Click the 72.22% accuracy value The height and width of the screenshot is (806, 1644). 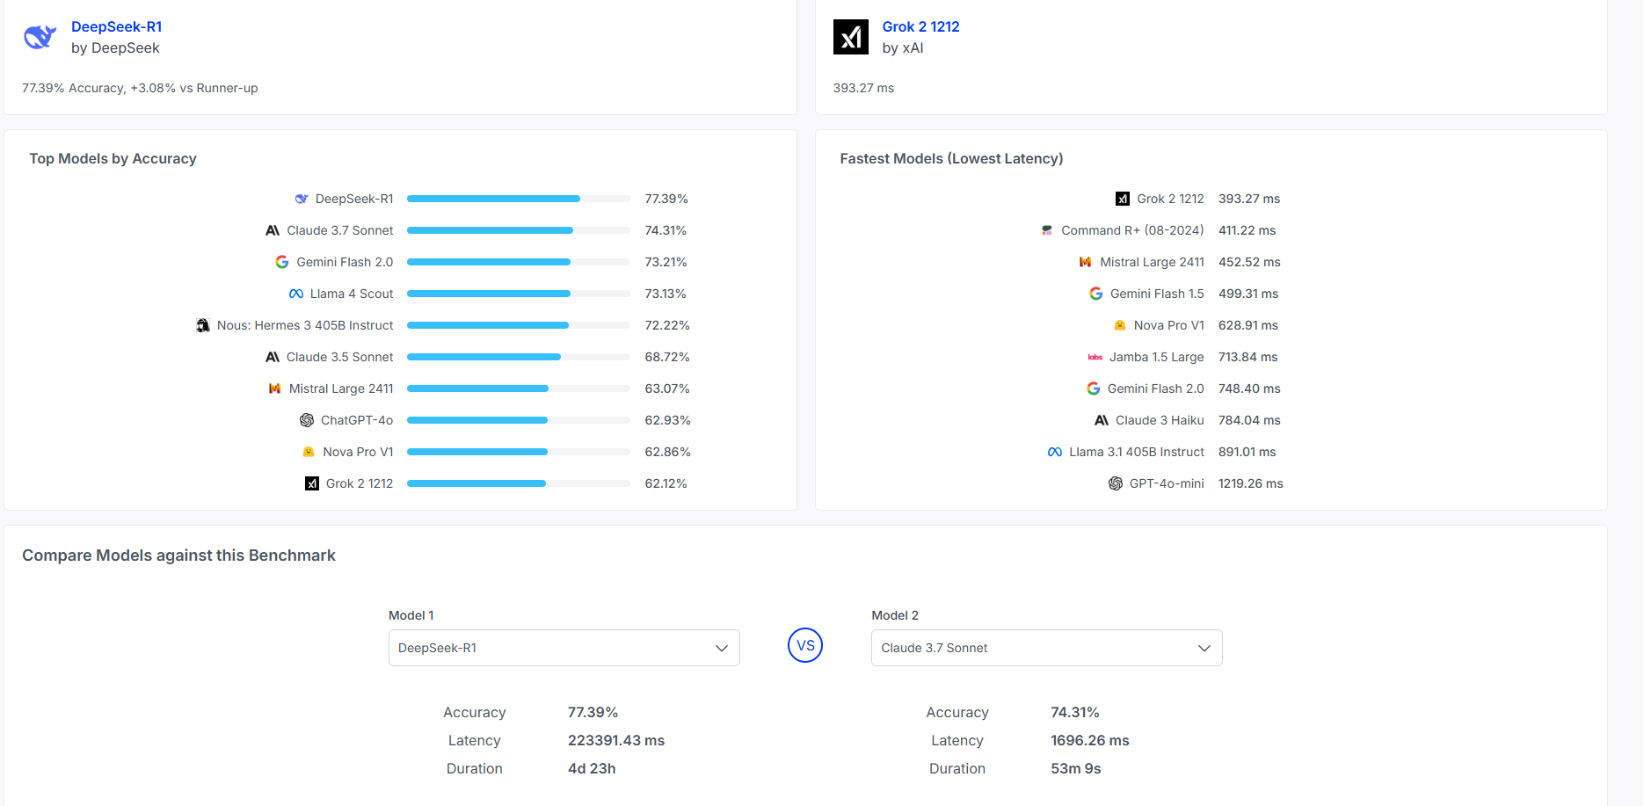(667, 325)
